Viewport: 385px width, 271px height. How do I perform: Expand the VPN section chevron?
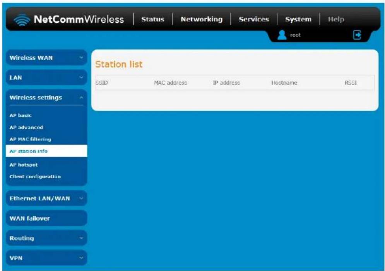point(81,258)
